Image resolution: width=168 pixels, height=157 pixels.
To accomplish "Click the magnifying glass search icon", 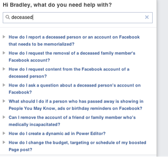I will click(8, 17).
